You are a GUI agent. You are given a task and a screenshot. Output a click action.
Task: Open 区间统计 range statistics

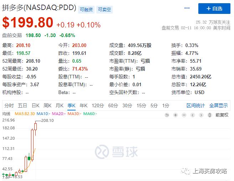(x=196, y=105)
